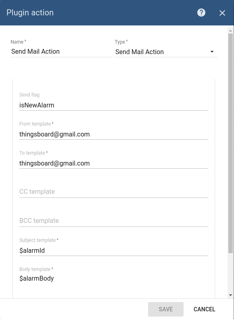
Task: Edit the Subject template field
Action: click(x=114, y=251)
